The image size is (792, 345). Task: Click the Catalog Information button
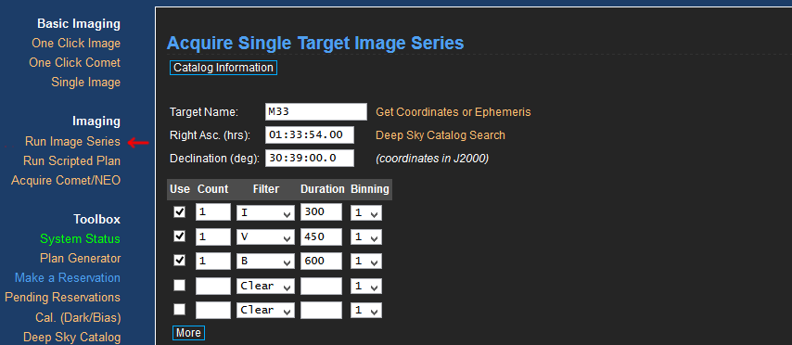coord(224,68)
